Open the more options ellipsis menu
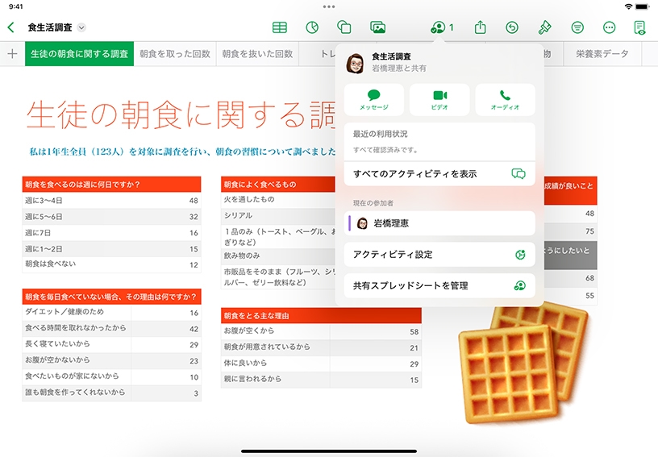Viewport: 658px width, 457px height. [x=609, y=27]
